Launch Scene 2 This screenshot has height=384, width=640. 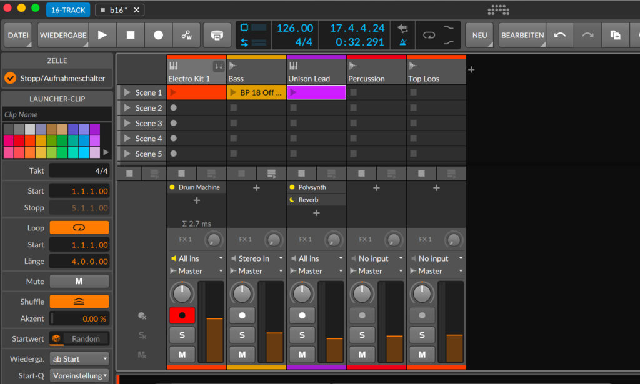pyautogui.click(x=127, y=107)
